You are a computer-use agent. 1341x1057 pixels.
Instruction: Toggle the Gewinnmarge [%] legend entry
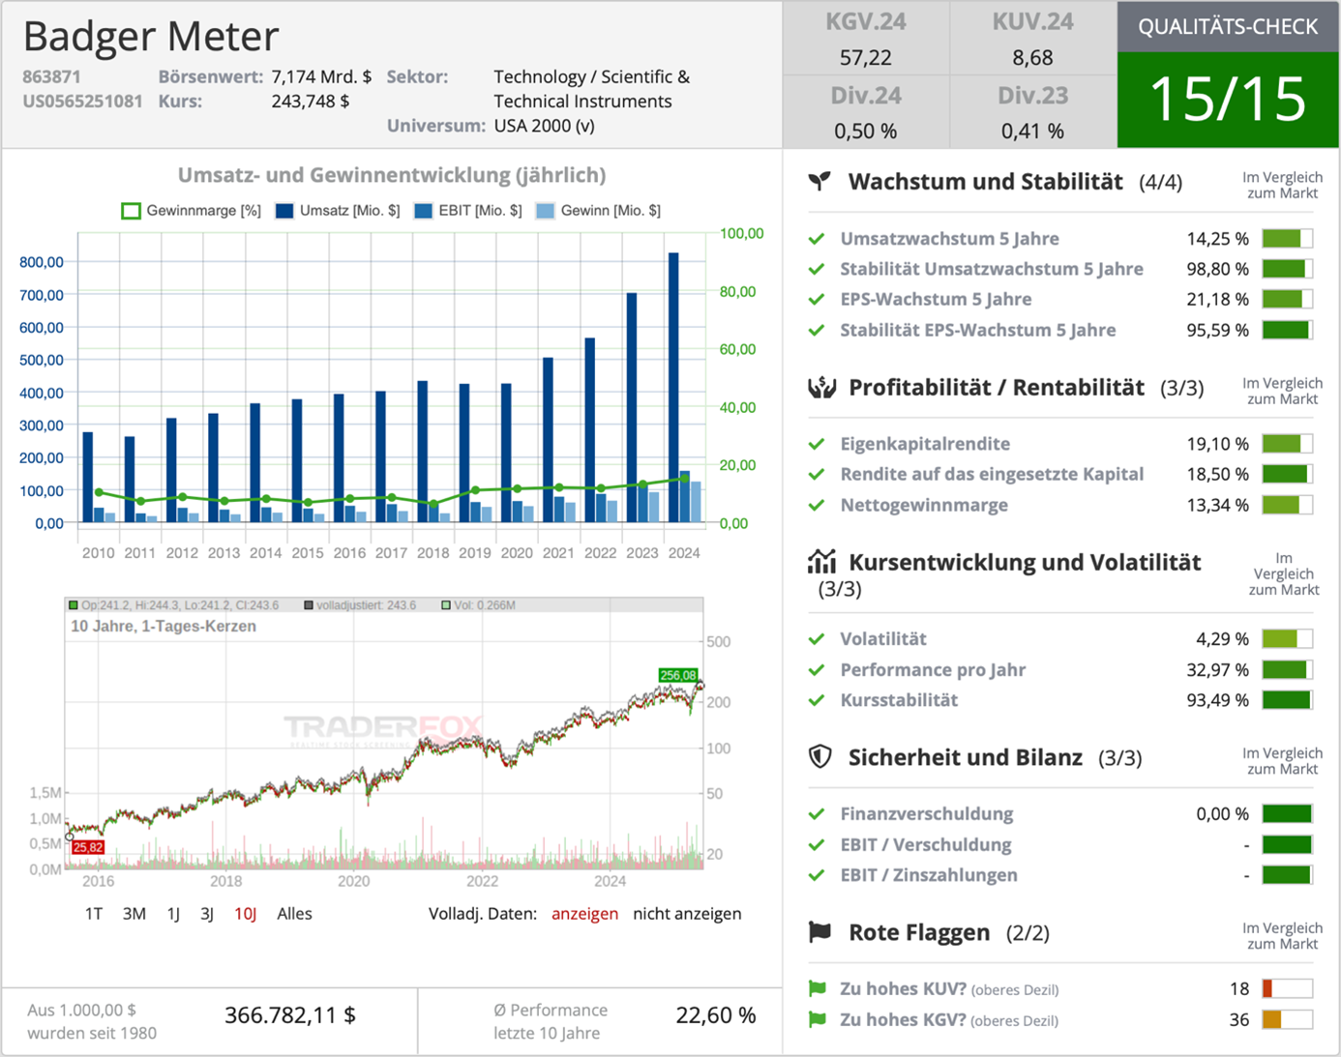tap(191, 211)
